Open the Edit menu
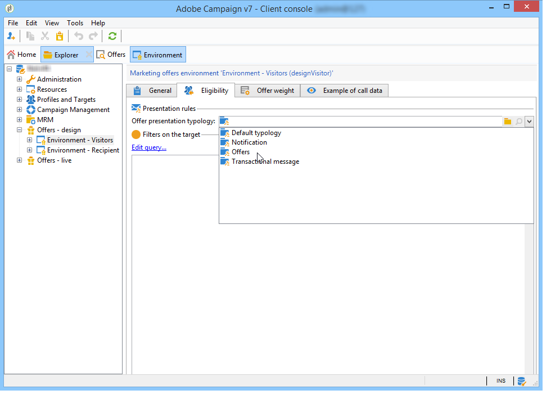This screenshot has width=551, height=399. 31,23
